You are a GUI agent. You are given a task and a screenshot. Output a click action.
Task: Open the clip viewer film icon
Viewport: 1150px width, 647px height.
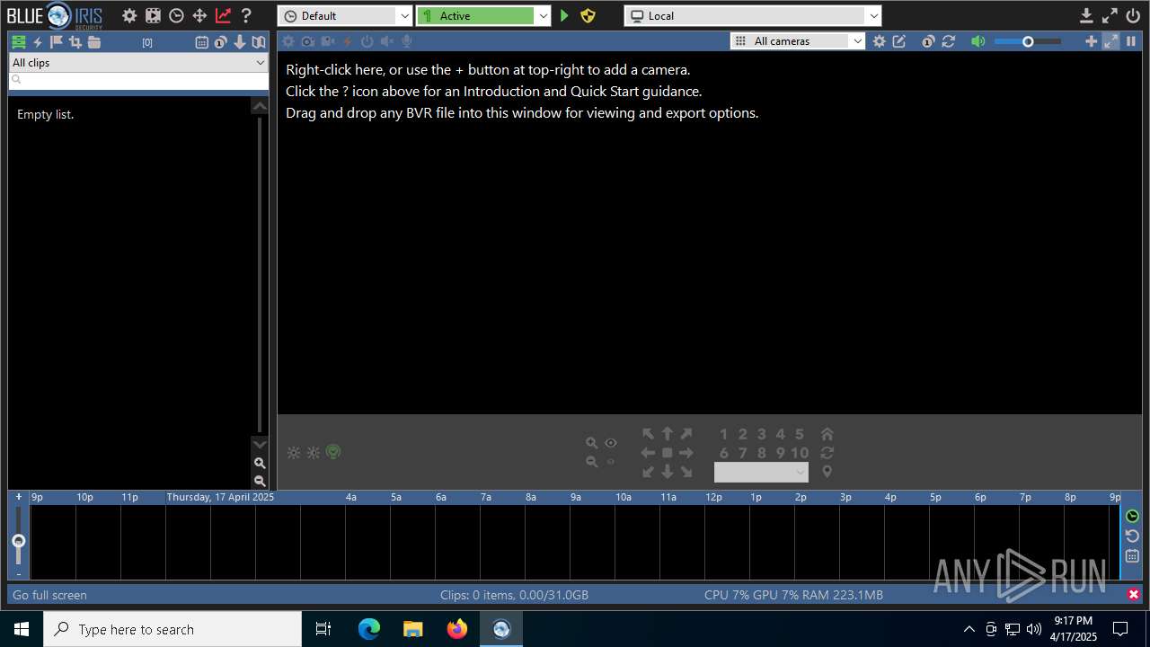pyautogui.click(x=153, y=15)
